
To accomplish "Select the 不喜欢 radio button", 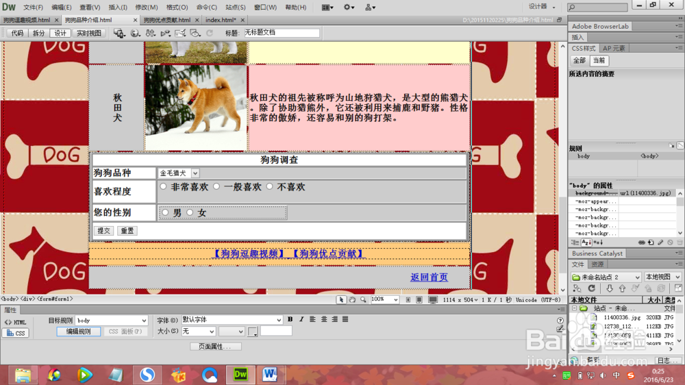I will (269, 186).
